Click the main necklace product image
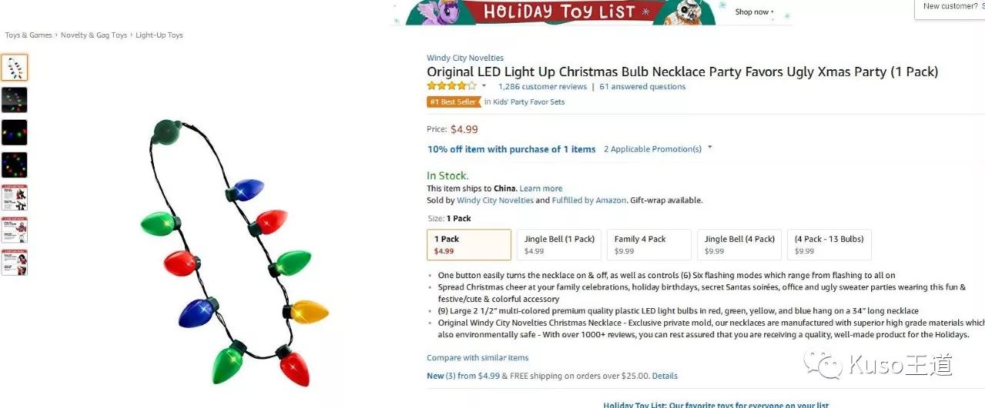Screen dimensions: 985x408 point(235,252)
